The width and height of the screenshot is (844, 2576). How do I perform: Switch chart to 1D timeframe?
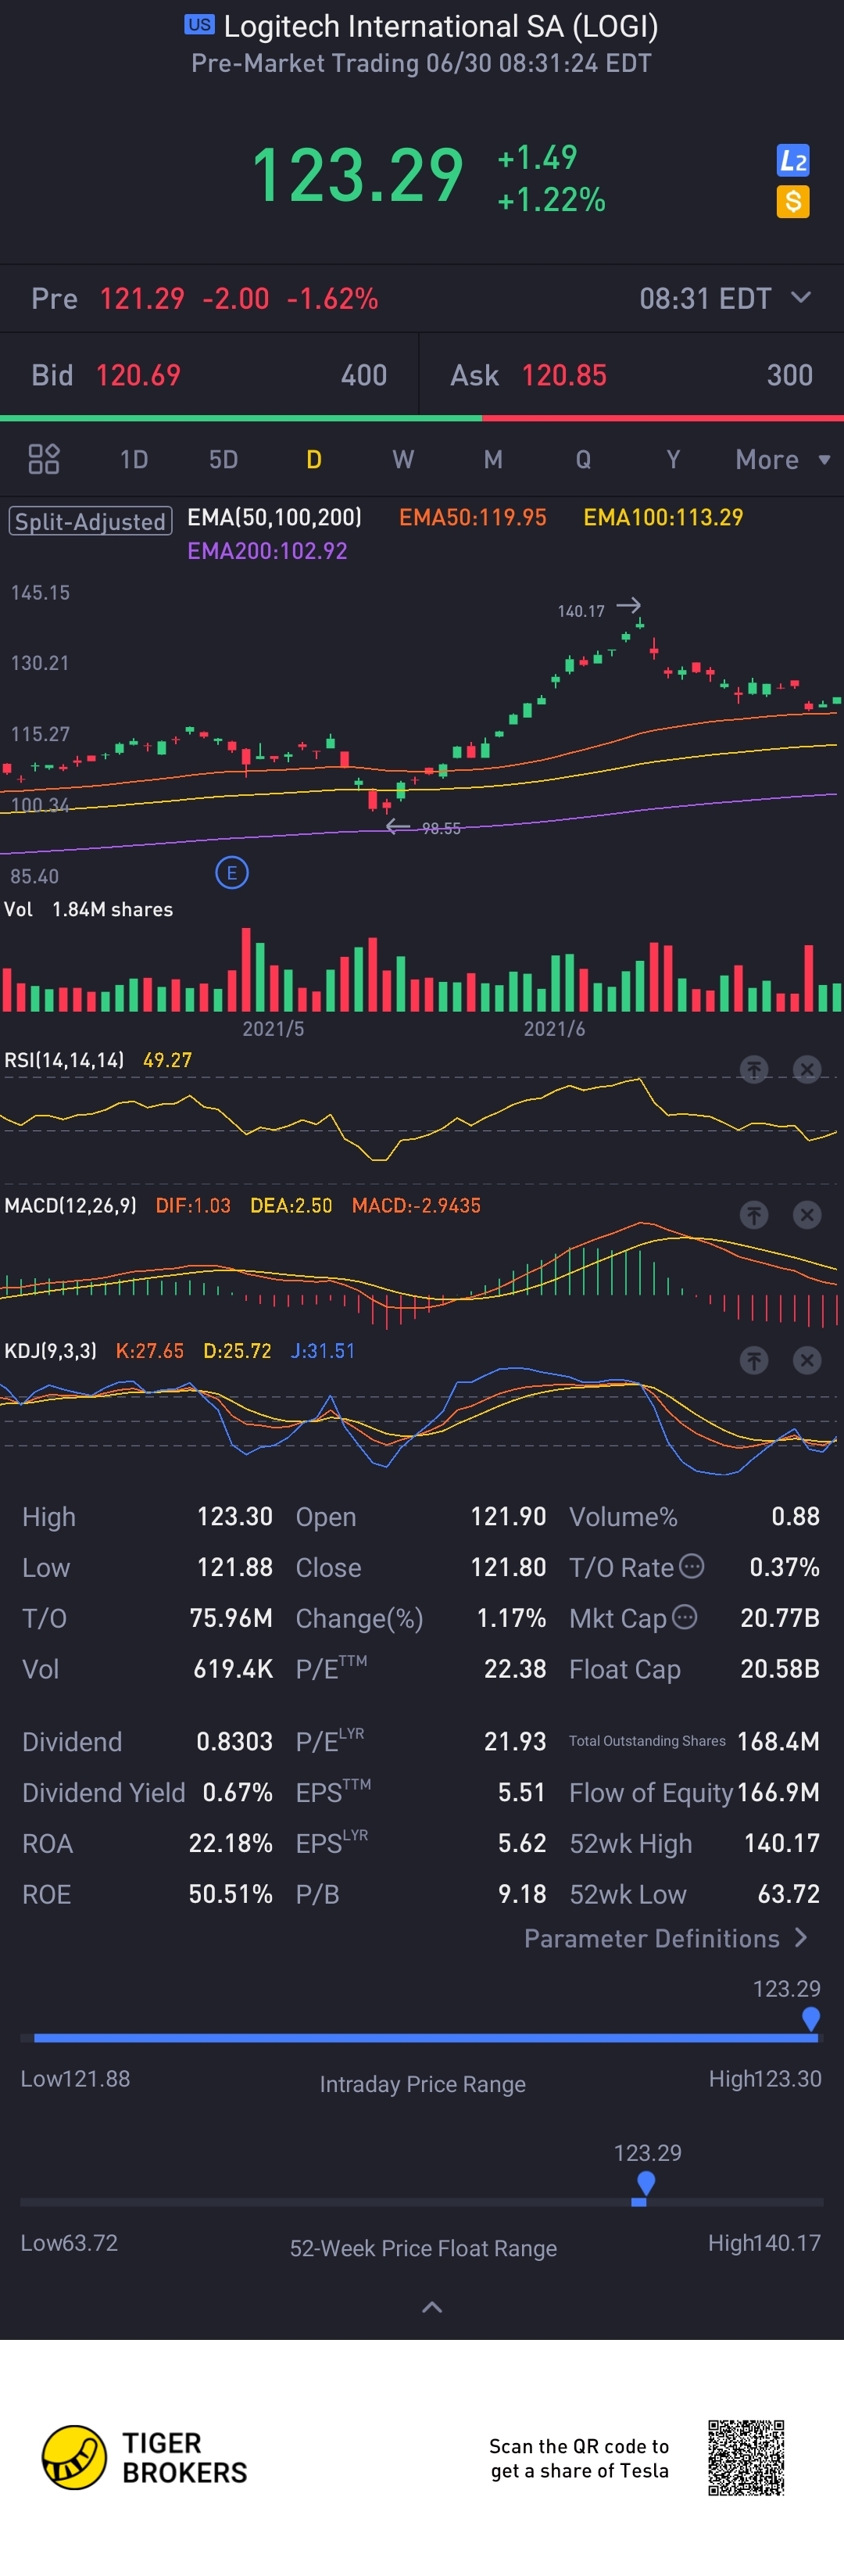[134, 459]
